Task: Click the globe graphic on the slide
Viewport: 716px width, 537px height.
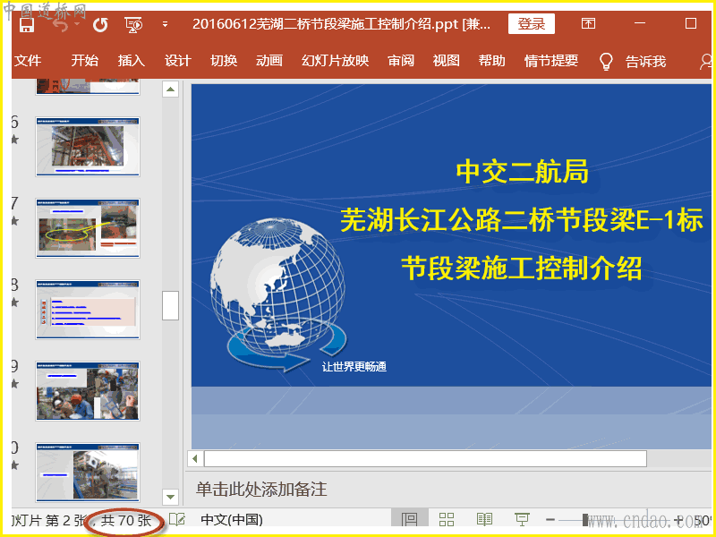Action: point(277,293)
